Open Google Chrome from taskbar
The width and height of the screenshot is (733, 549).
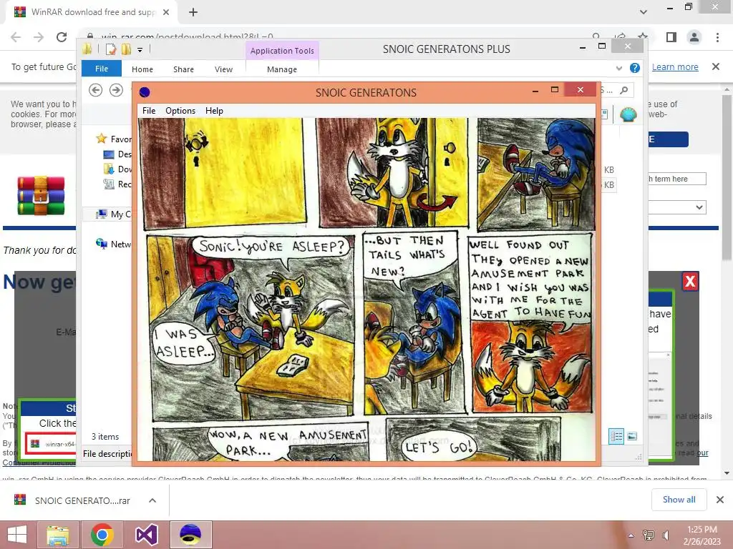tap(102, 535)
